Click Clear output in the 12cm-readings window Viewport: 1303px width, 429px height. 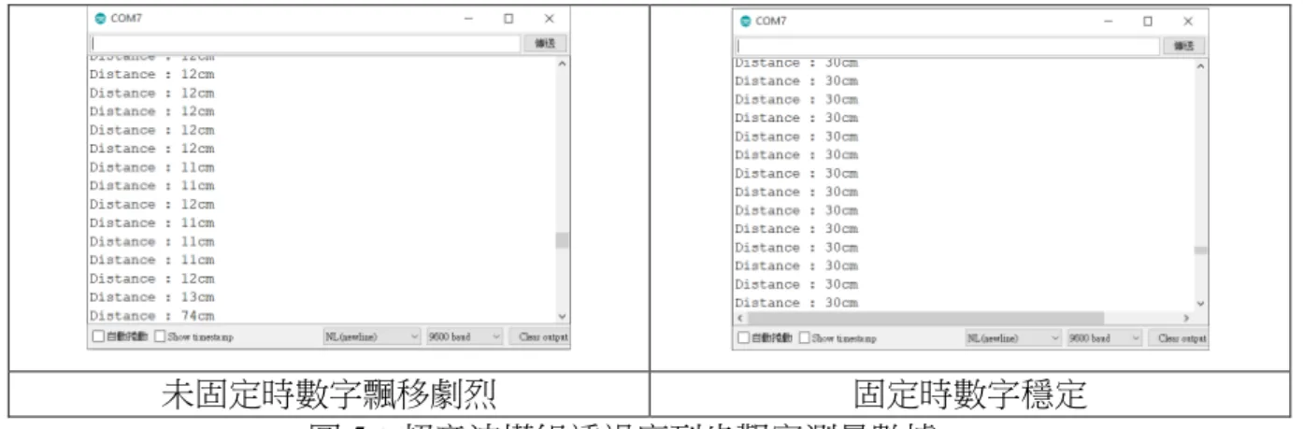(x=541, y=336)
